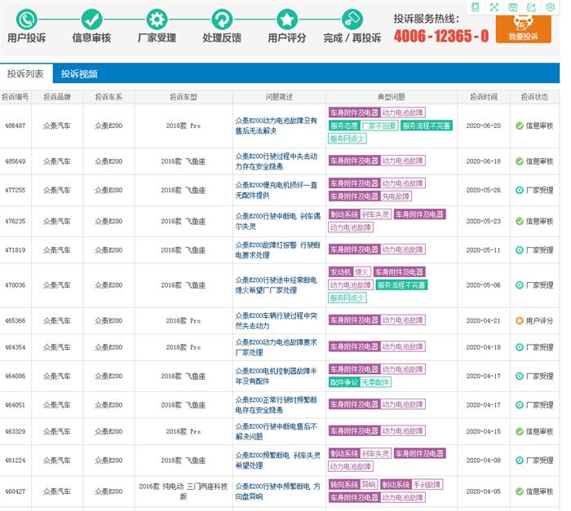571x511 pixels.
Task: Open complaint 众泰E200频繁断电 刹车失灵希望处理
Action: point(278,460)
